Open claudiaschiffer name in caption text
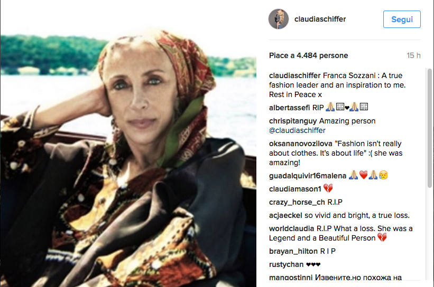 [x=295, y=75]
